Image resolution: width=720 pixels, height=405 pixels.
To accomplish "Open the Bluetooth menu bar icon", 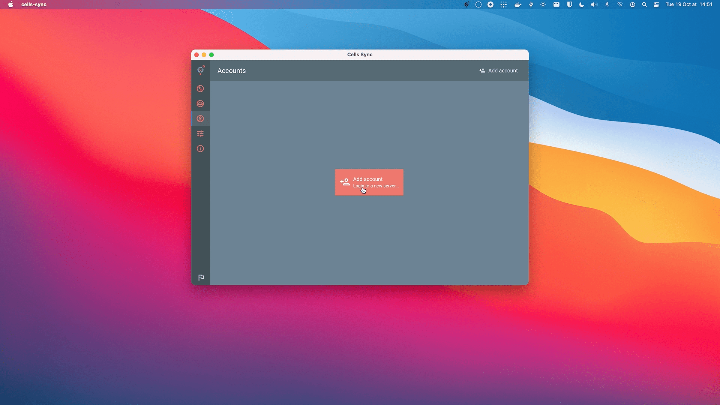I will (607, 4).
